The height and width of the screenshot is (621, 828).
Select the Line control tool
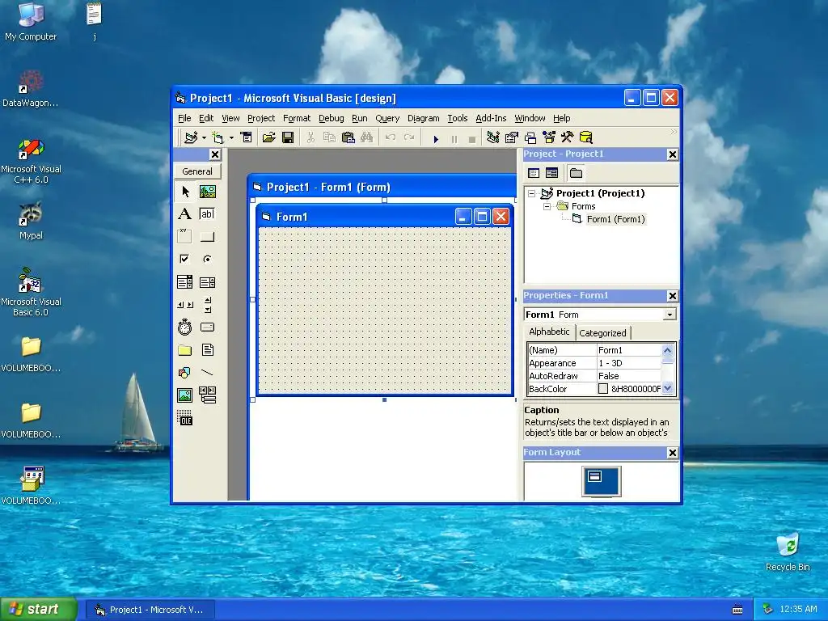[208, 372]
